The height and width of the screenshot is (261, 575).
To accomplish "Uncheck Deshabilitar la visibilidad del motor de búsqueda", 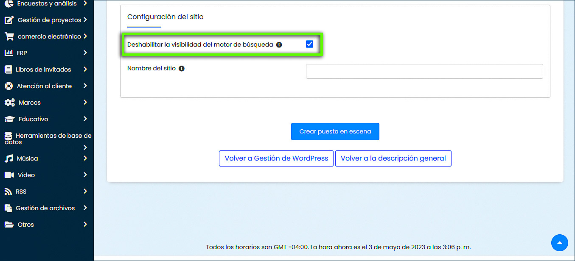I will 309,44.
